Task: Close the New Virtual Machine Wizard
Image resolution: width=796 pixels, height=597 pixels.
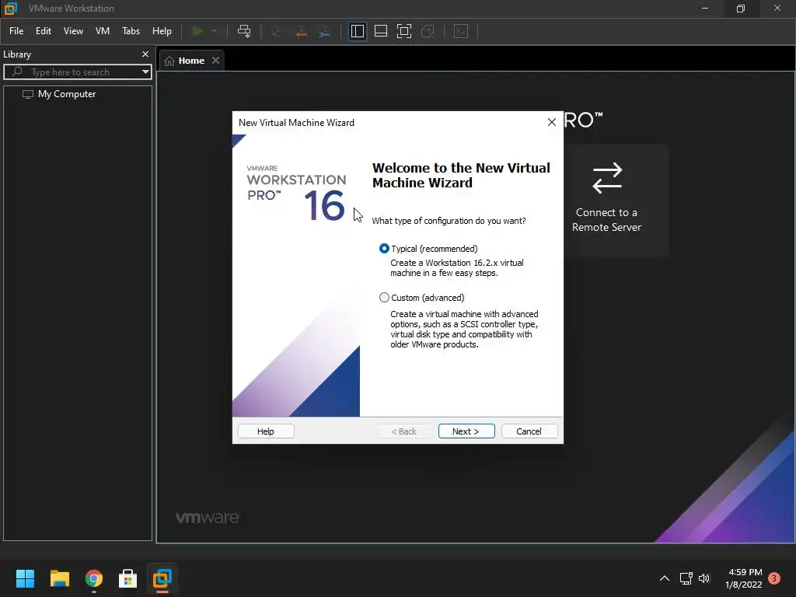Action: (x=552, y=122)
